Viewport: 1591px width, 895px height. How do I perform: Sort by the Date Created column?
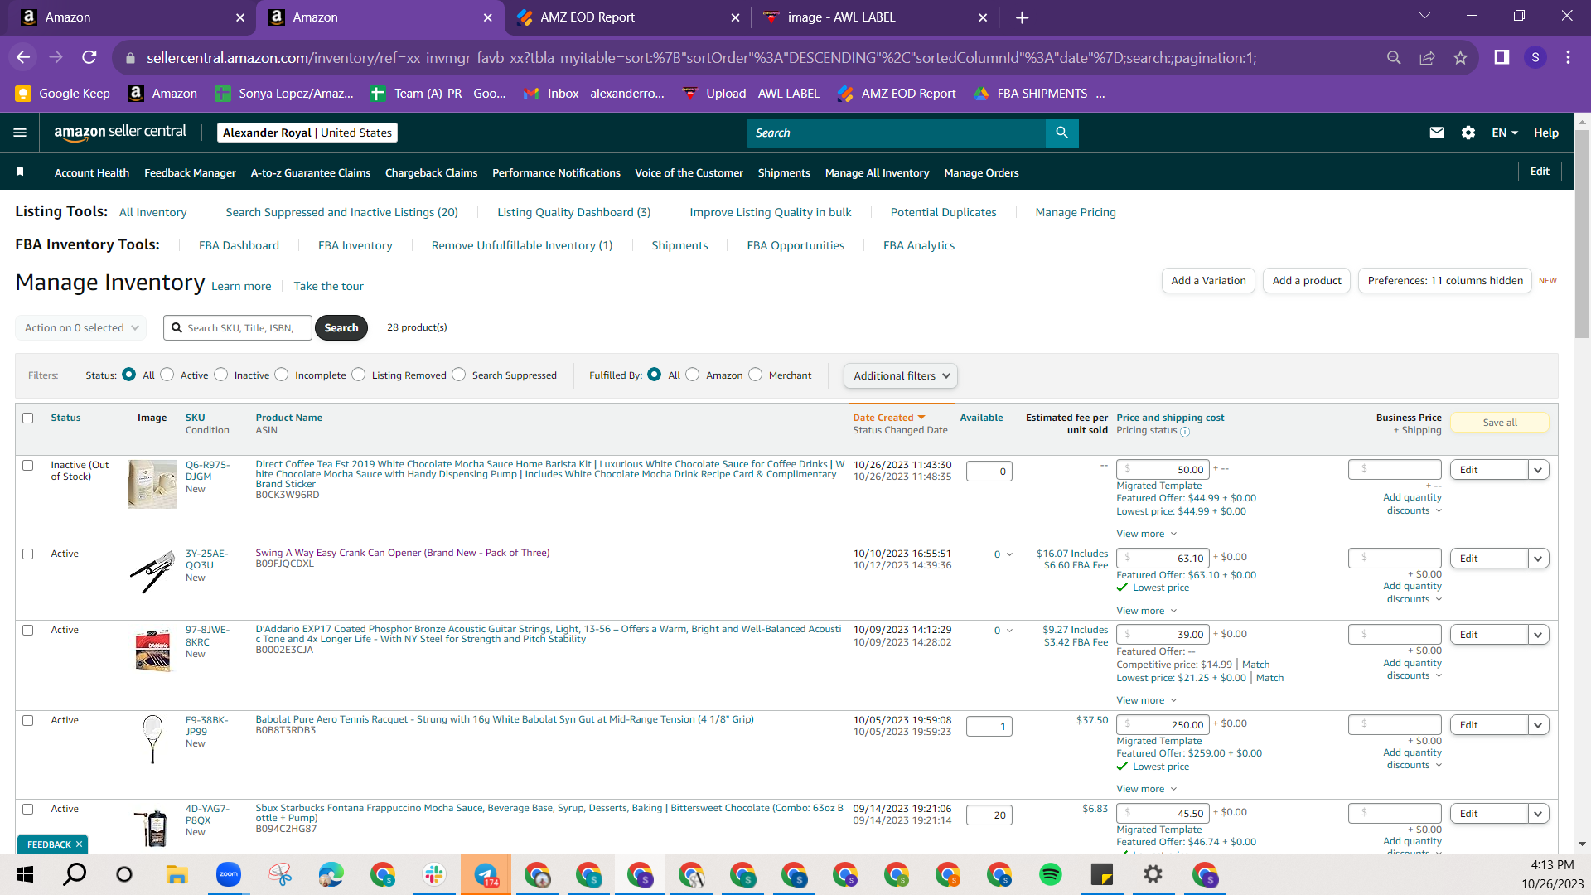click(x=888, y=418)
